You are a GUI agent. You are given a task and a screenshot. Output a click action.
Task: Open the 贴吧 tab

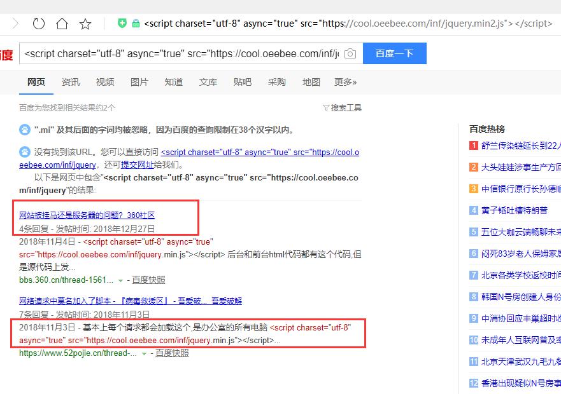[x=242, y=82]
